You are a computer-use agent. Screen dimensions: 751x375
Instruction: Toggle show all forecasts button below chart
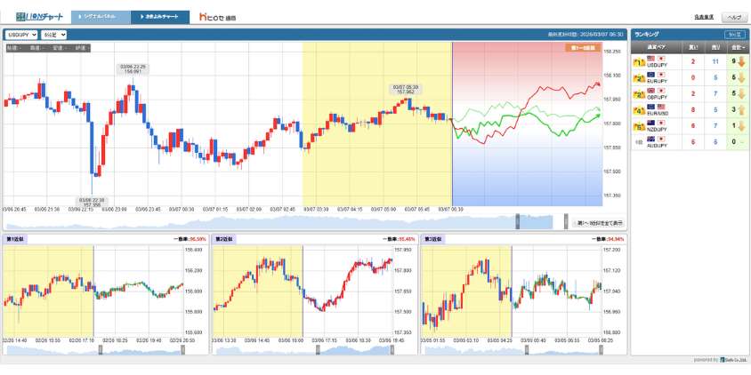coord(598,223)
